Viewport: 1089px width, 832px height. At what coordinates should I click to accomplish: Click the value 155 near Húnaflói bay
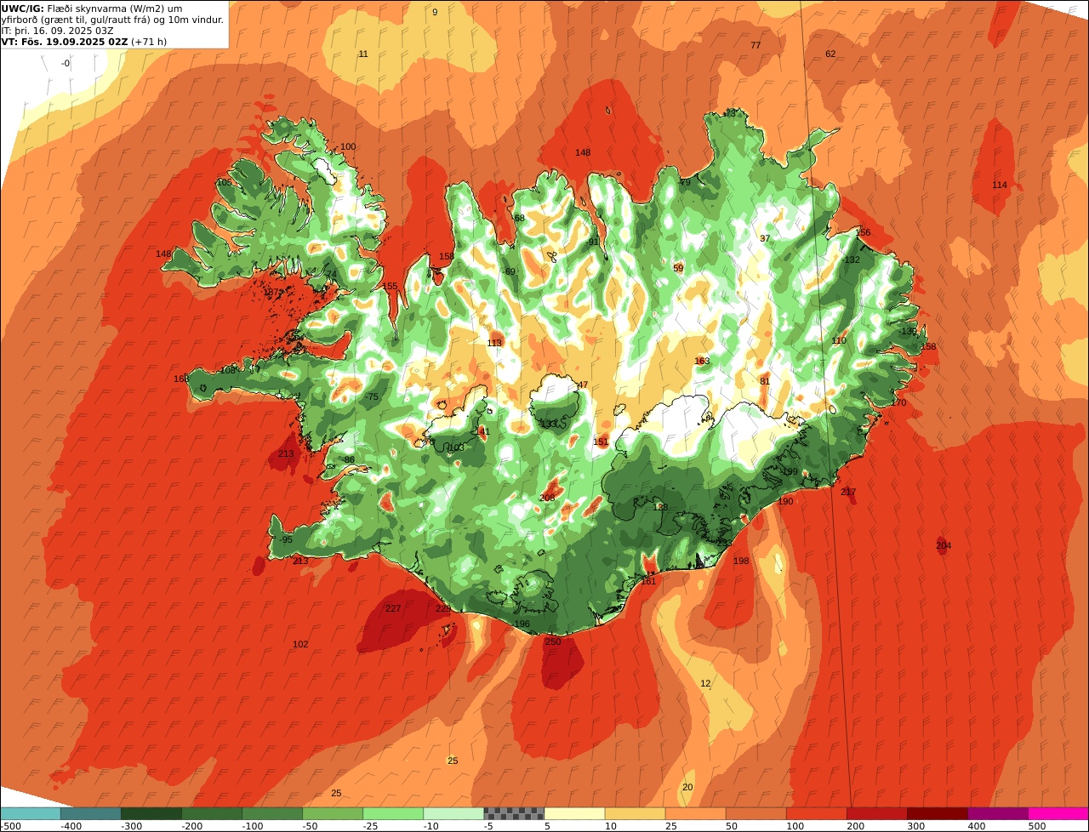pos(390,287)
